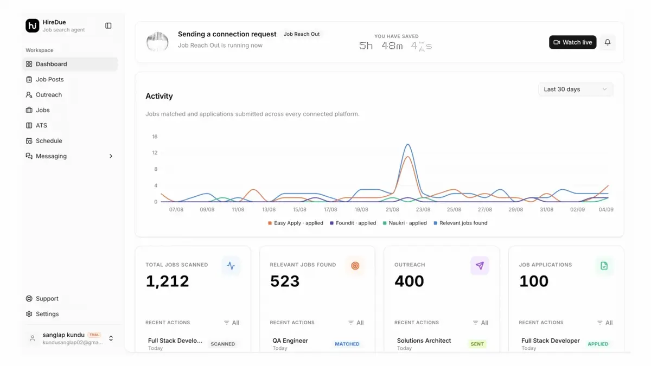
Task: Click the SCANNED status badge
Action: pos(223,344)
